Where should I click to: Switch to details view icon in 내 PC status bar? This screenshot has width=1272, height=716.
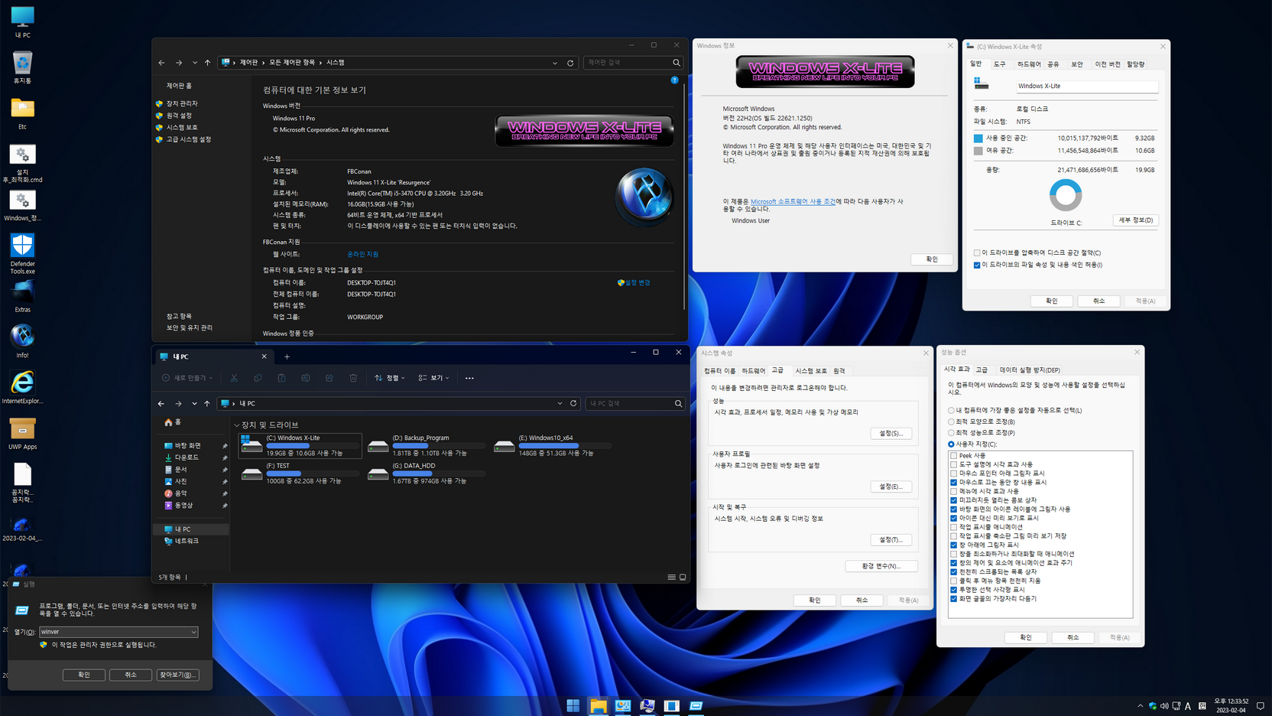(671, 578)
